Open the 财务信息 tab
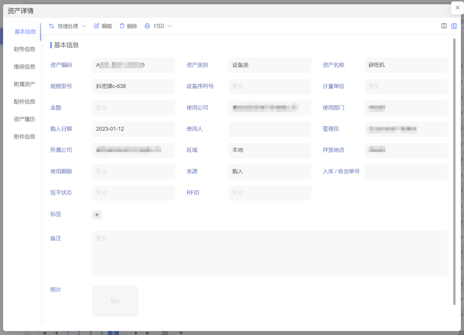 tap(24, 49)
